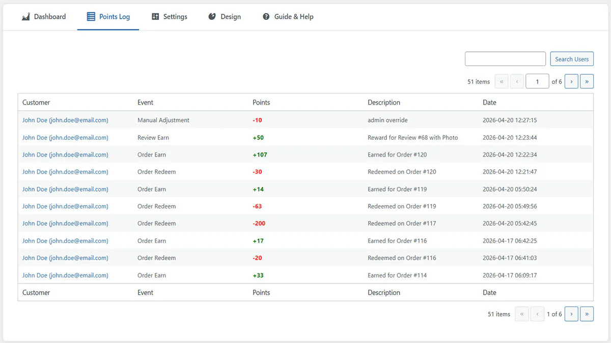611x343 pixels.
Task: Open customer link for Order #117 redemption
Action: (65, 224)
